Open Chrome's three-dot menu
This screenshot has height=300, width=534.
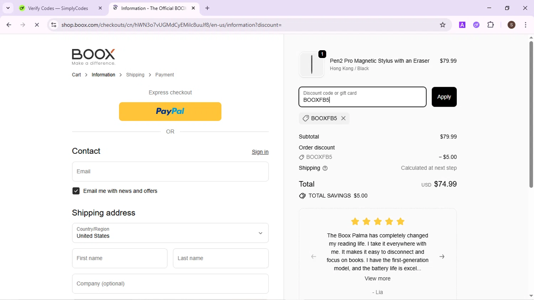click(x=525, y=25)
